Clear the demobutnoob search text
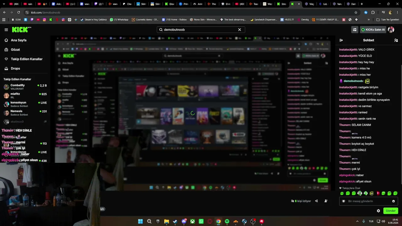Viewport: 402px width, 226px height. (x=240, y=30)
